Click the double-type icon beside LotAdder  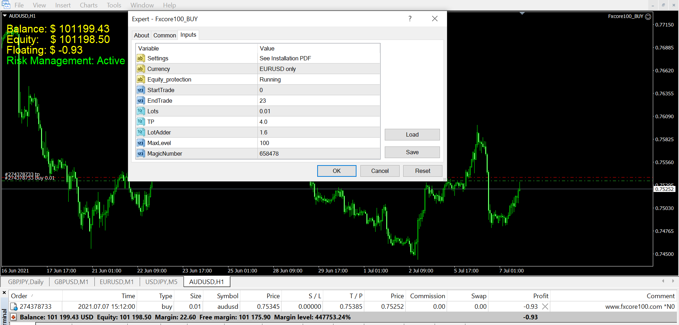click(x=140, y=132)
